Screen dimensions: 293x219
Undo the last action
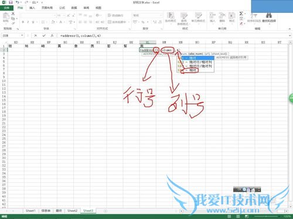point(17,2)
